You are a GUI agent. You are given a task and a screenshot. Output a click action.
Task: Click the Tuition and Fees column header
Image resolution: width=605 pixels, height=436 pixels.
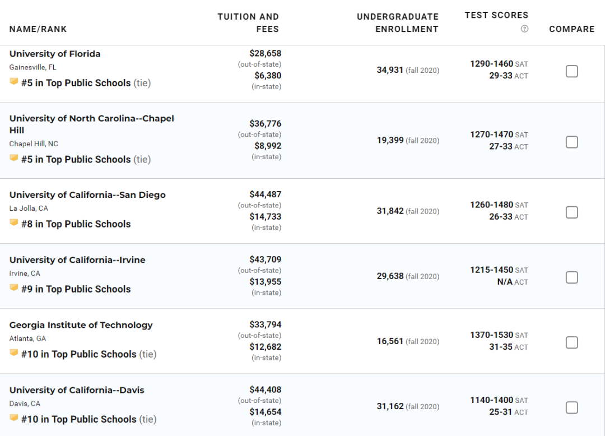click(248, 23)
